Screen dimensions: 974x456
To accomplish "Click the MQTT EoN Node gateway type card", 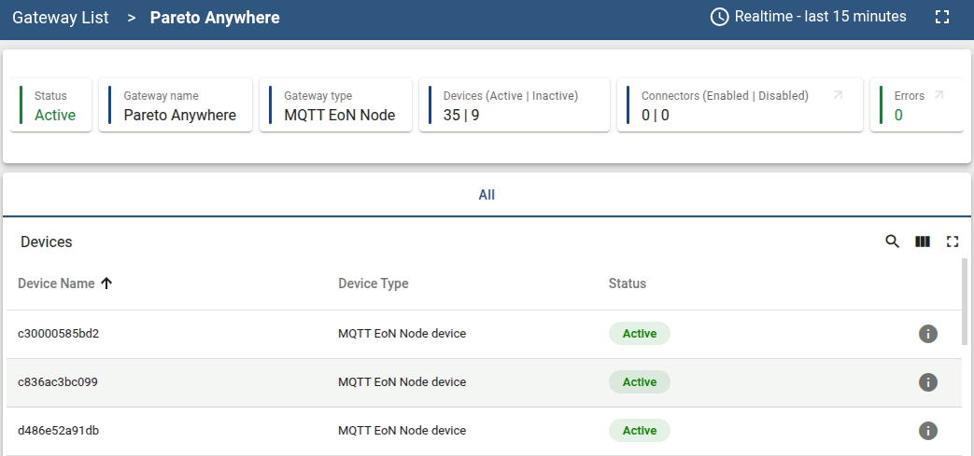I will tap(335, 104).
